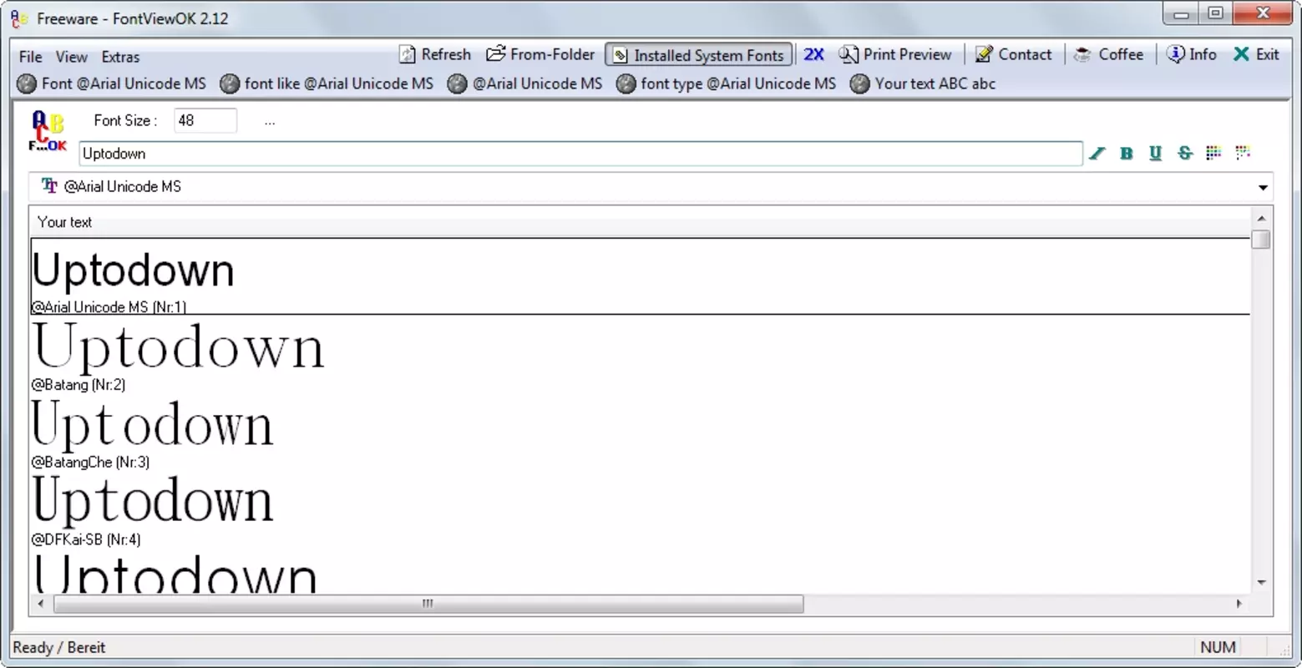Click the Refresh toolbar button
The image size is (1302, 668).
tap(435, 54)
